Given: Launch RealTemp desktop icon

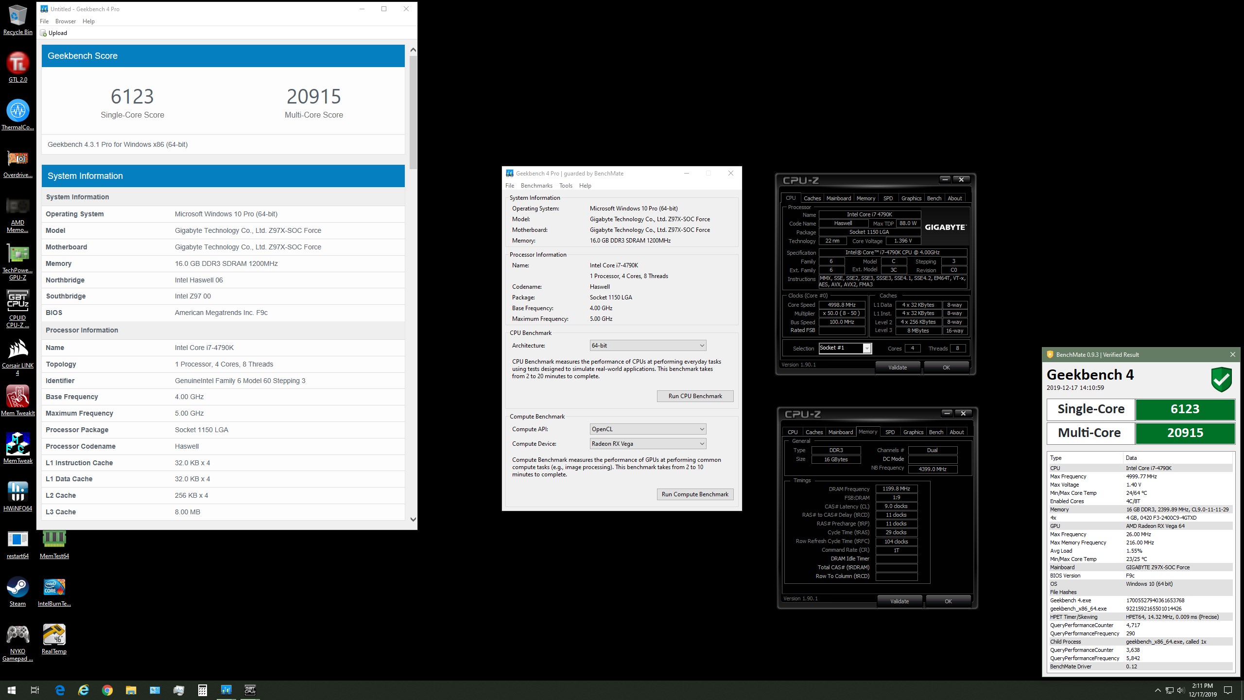Looking at the screenshot, I should [x=54, y=638].
